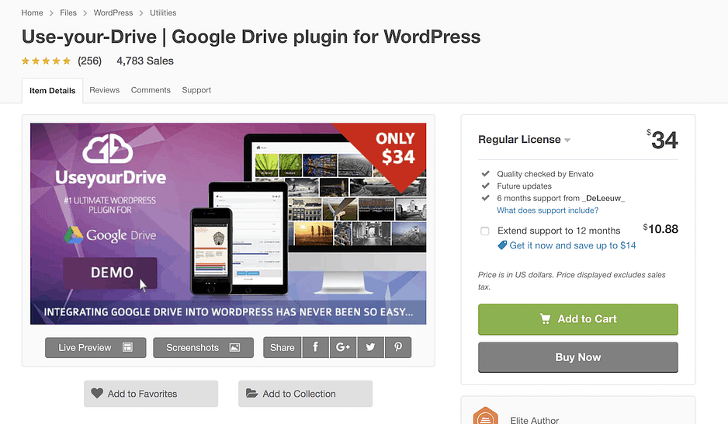
Task: Click the UseyourDrive preview banner image
Action: (x=228, y=224)
